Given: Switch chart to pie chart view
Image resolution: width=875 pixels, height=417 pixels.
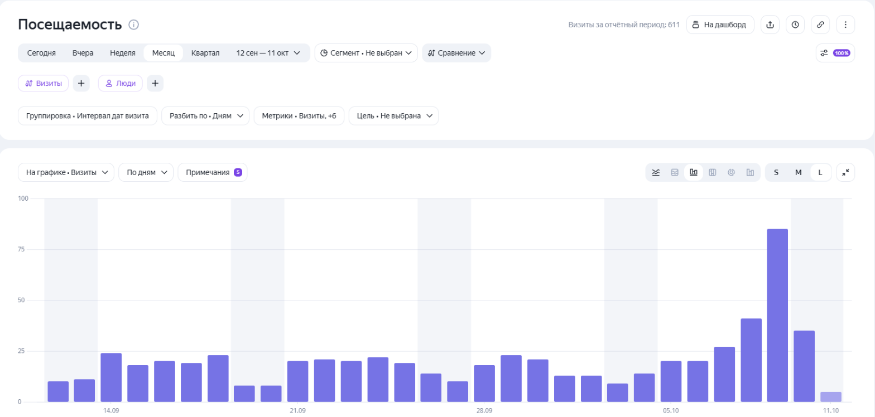Looking at the screenshot, I should pyautogui.click(x=731, y=172).
